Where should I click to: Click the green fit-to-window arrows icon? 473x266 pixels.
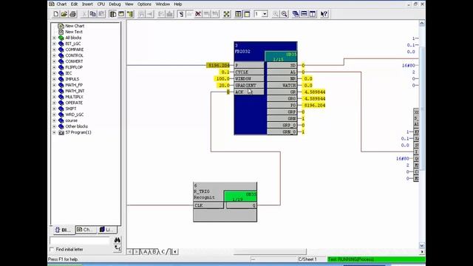click(227, 14)
